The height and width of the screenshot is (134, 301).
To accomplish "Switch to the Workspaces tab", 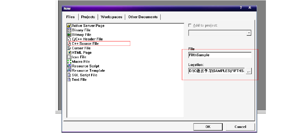I will (112, 17).
